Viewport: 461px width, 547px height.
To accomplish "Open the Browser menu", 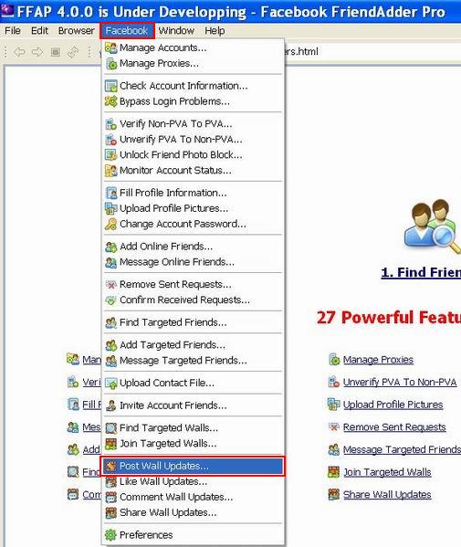I will (x=76, y=31).
